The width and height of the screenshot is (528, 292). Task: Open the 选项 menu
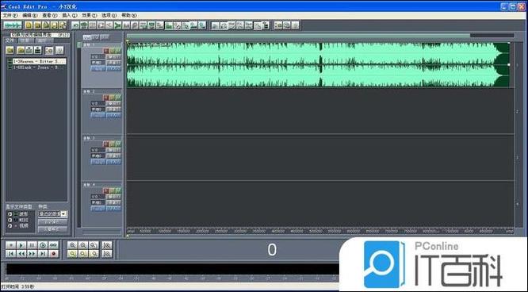click(109, 16)
